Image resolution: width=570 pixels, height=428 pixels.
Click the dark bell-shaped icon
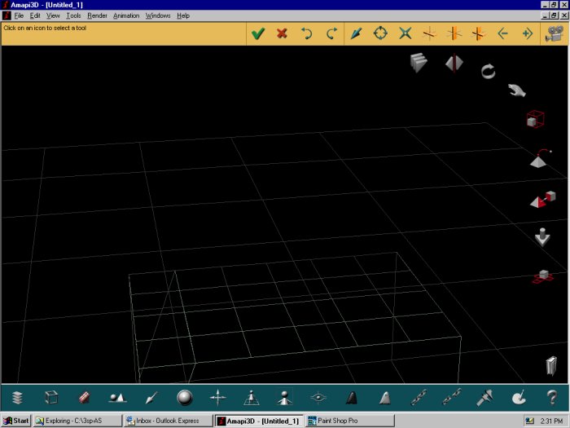tap(352, 398)
